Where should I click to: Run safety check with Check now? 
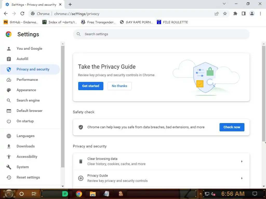(232, 127)
